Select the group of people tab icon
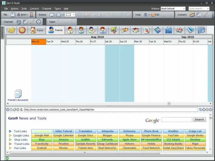This screenshot has width=215, height=161. coord(136,30)
